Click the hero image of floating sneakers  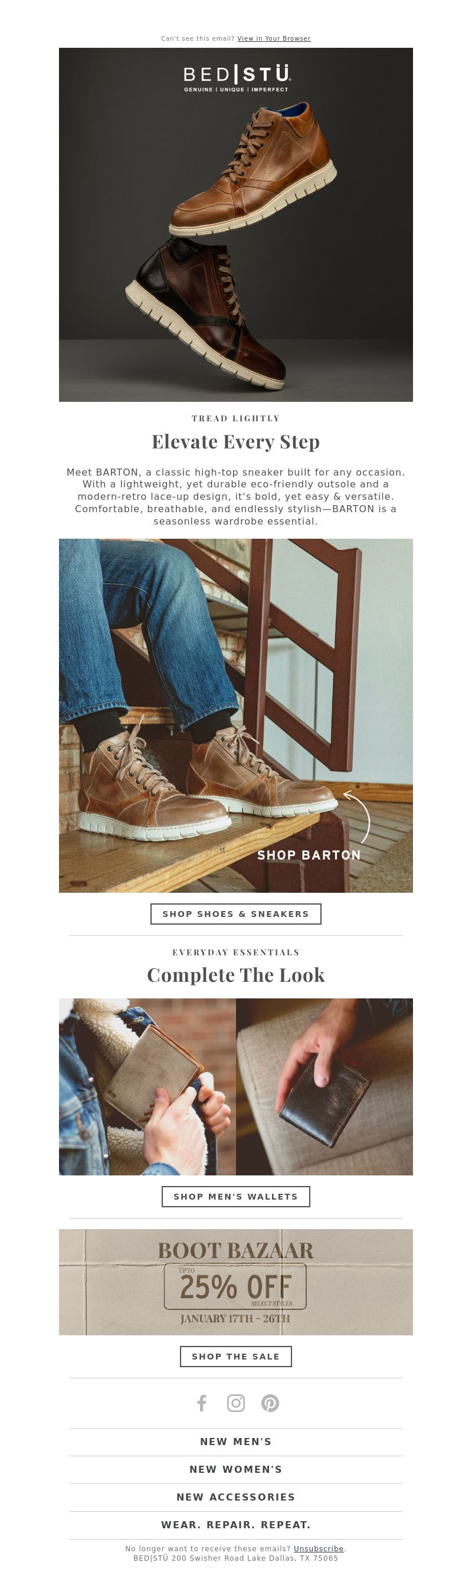tap(236, 224)
